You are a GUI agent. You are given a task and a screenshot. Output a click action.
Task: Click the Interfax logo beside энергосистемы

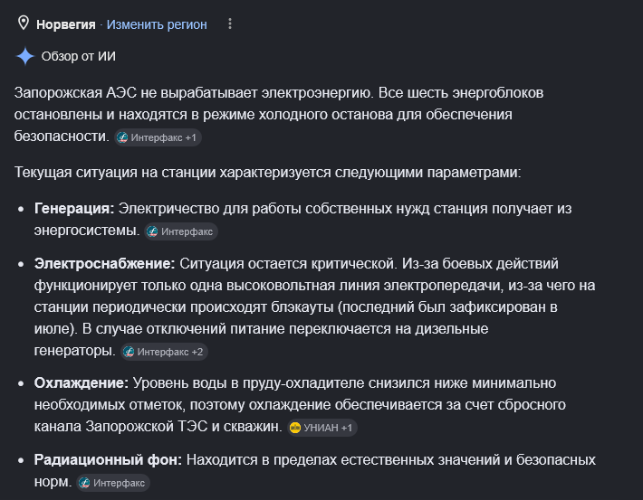152,231
